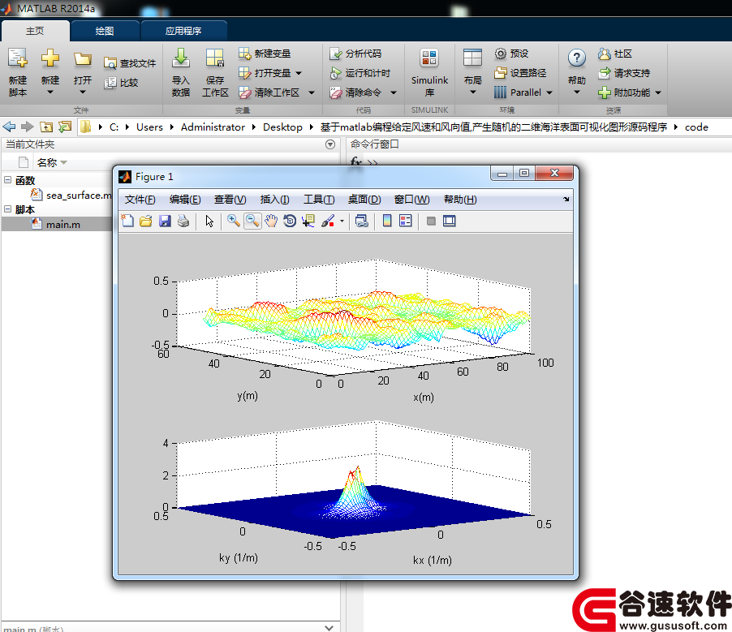
Task: Click Print Figure icon
Action: pyautogui.click(x=183, y=221)
